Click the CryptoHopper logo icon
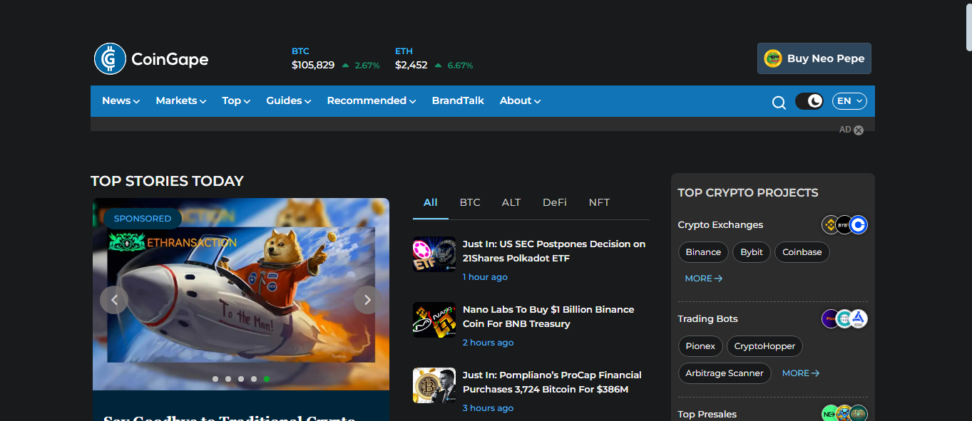972x421 pixels. click(x=844, y=319)
